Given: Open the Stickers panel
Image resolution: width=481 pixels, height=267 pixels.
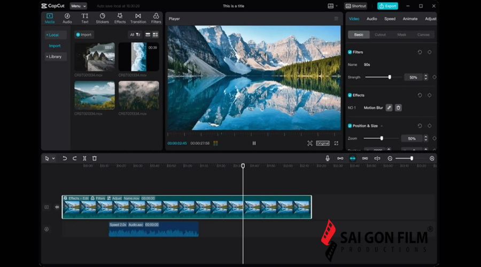Looking at the screenshot, I should [102, 18].
